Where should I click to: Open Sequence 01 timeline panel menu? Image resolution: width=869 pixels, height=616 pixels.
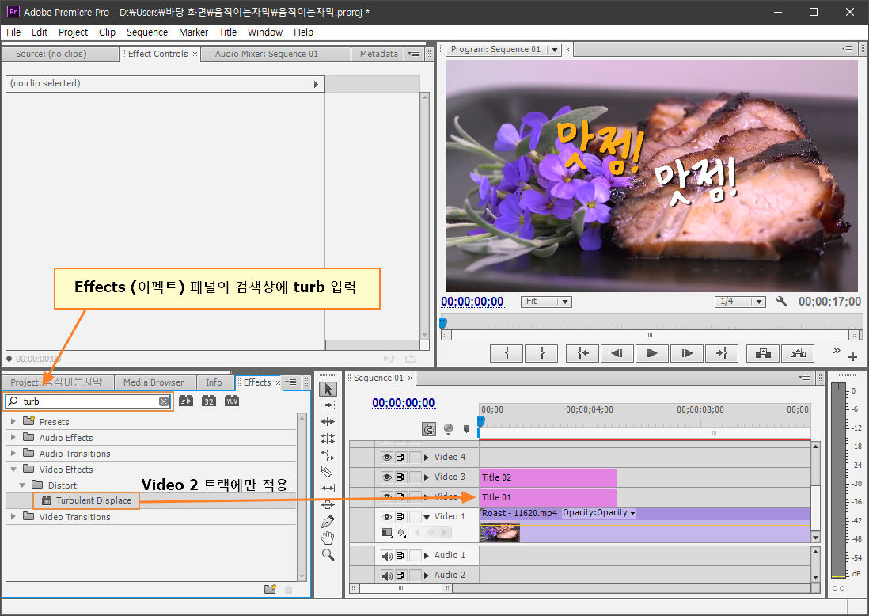coord(804,378)
